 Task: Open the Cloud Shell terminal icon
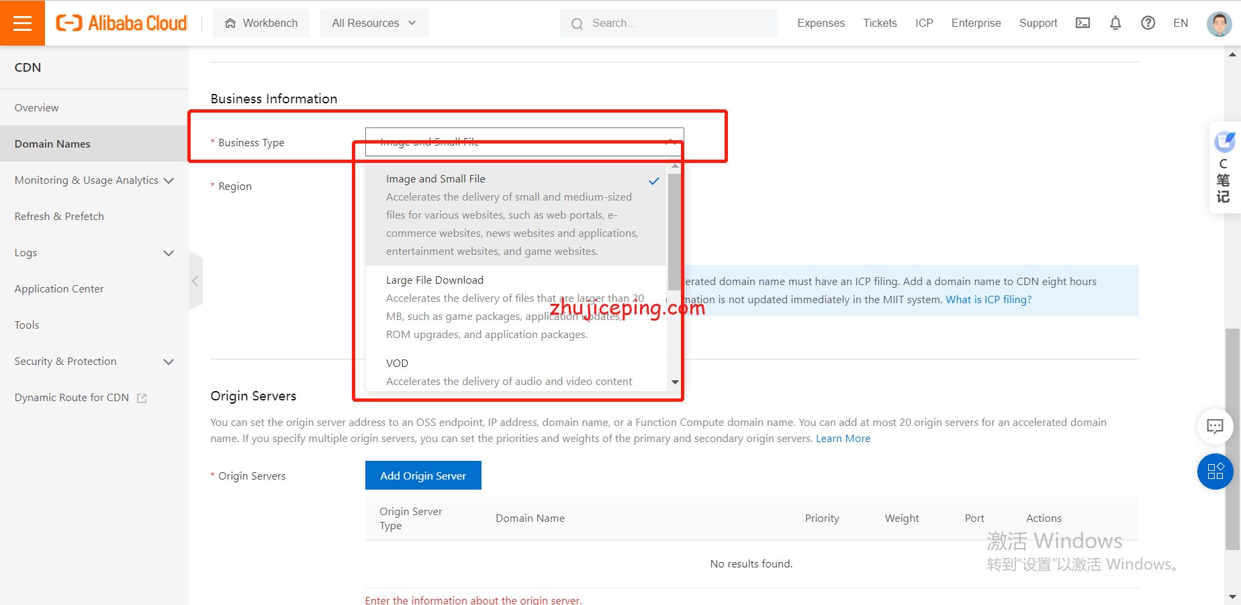point(1083,23)
